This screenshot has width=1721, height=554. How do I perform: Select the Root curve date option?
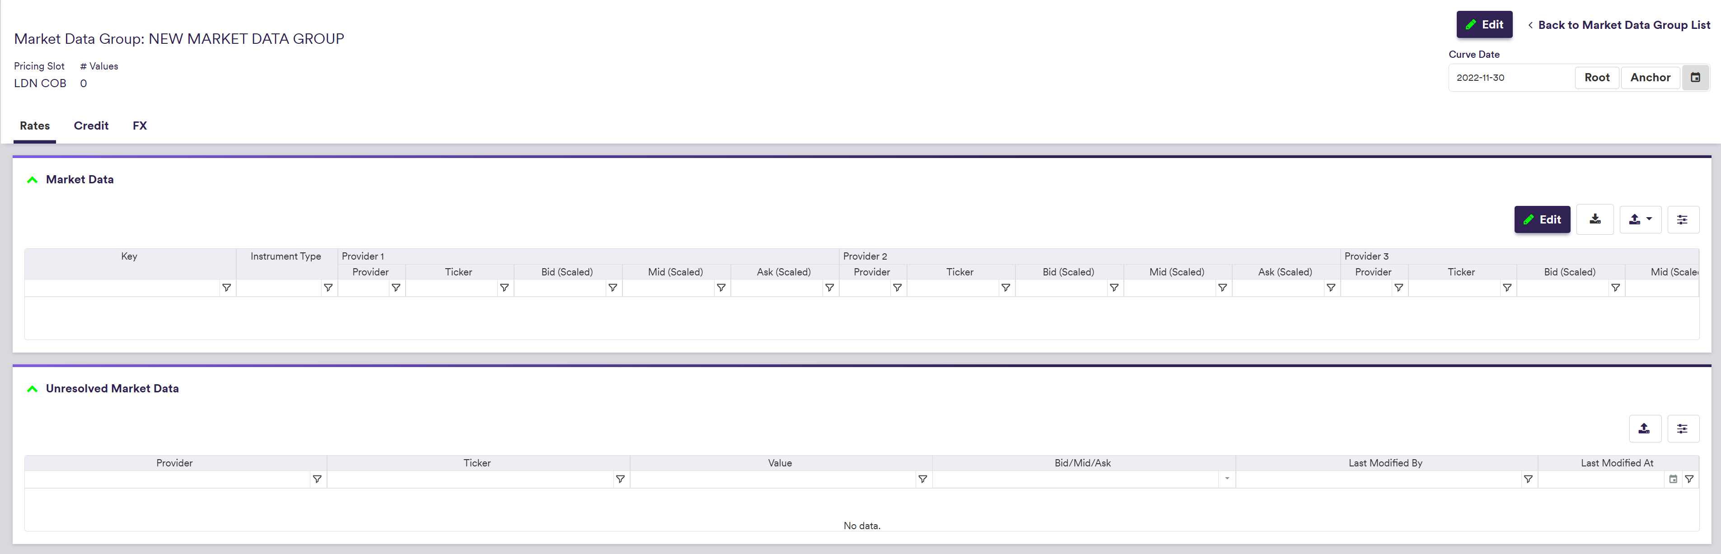coord(1597,77)
